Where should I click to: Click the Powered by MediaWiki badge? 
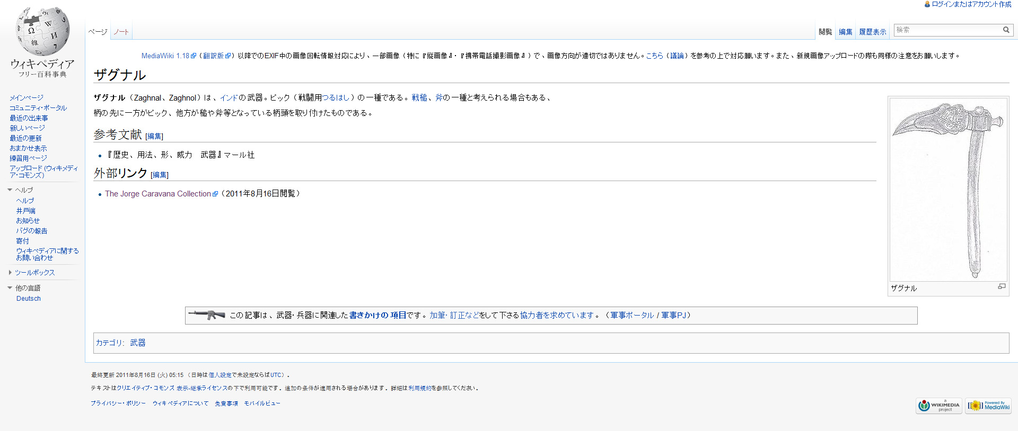pyautogui.click(x=988, y=406)
